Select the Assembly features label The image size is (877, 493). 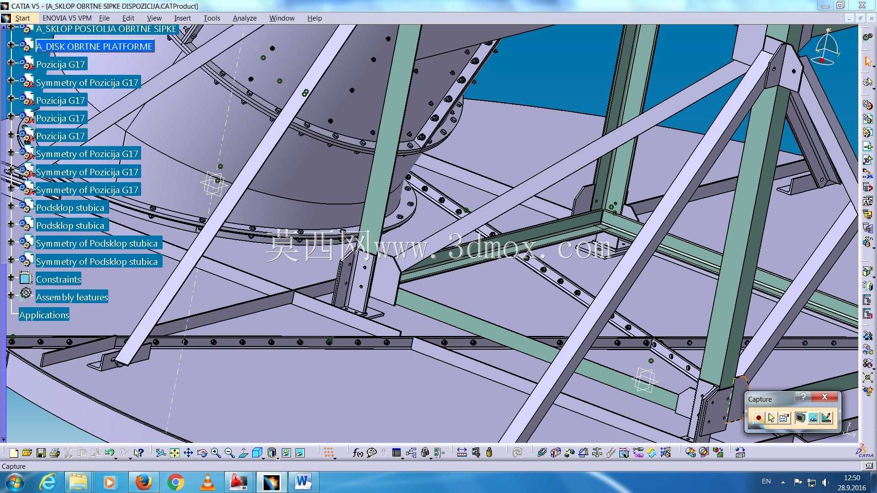click(x=72, y=297)
